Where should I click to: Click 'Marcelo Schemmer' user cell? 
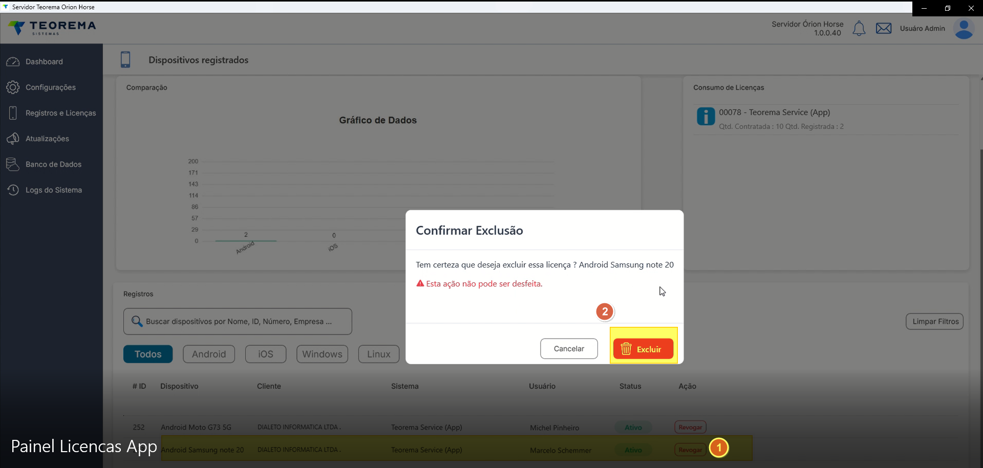(x=561, y=450)
